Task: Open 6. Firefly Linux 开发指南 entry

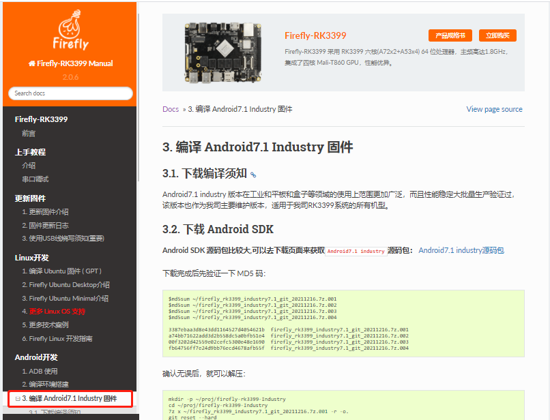Action: tap(57, 339)
